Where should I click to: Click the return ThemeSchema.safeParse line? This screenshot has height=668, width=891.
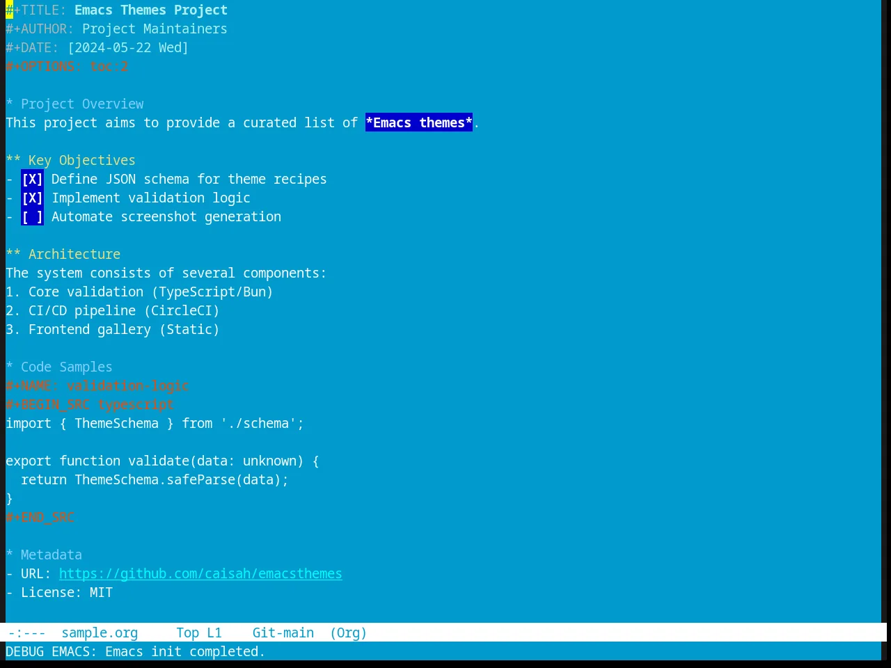155,480
